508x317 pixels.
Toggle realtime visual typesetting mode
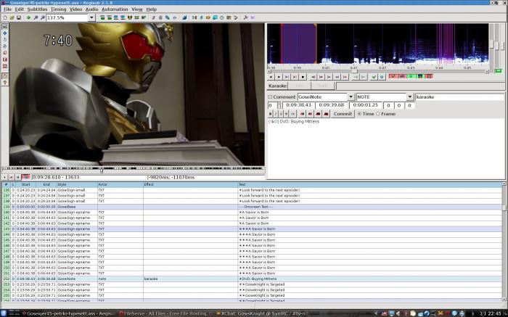pos(4,75)
